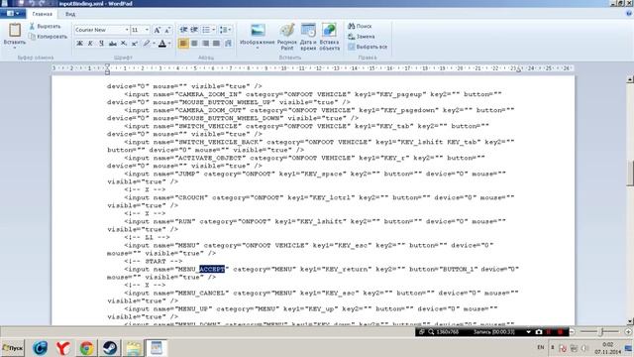
Task: Open the font color dropdown arrow
Action: tap(169, 44)
